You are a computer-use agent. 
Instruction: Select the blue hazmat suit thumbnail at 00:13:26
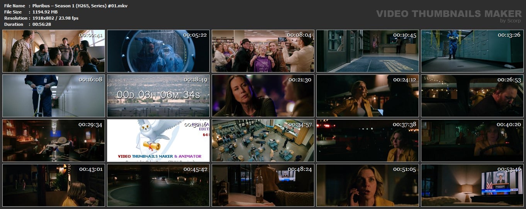pos(472,51)
